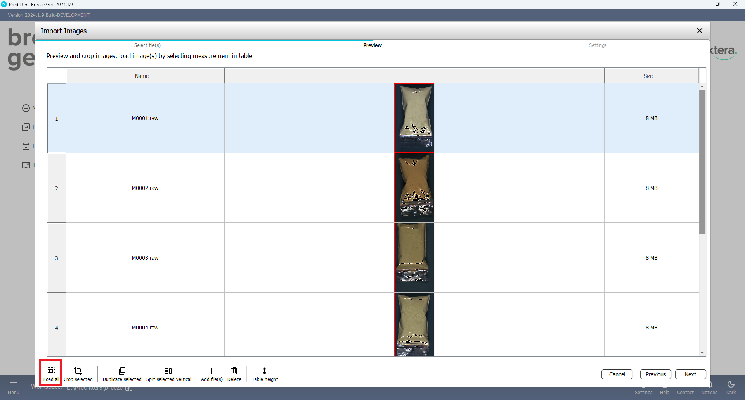The width and height of the screenshot is (745, 400).
Task: Switch to Dark mode
Action: point(731,387)
